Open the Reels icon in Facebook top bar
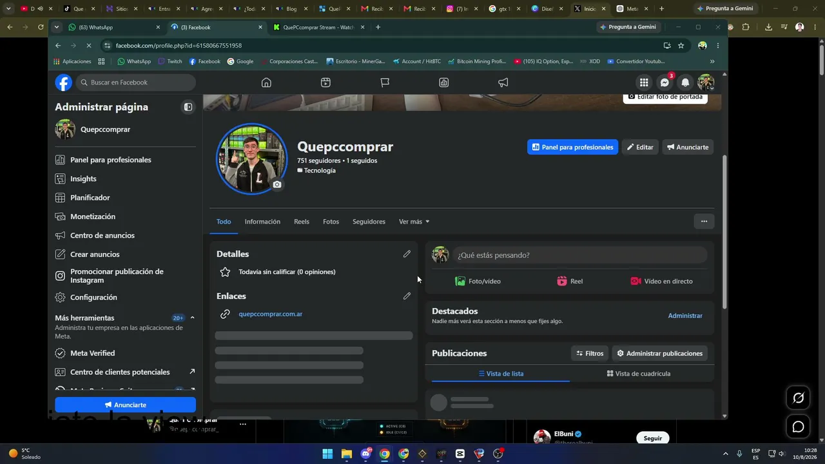 point(325,82)
